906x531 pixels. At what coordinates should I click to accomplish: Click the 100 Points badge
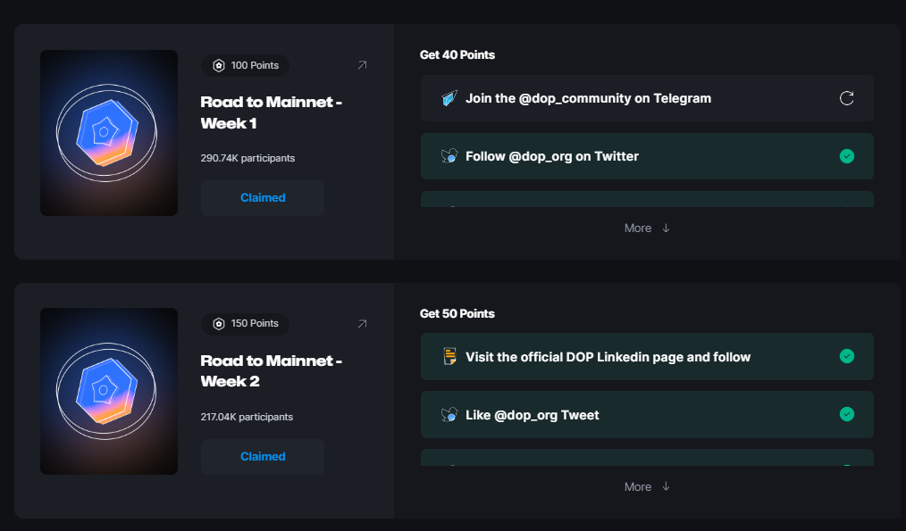click(x=245, y=65)
